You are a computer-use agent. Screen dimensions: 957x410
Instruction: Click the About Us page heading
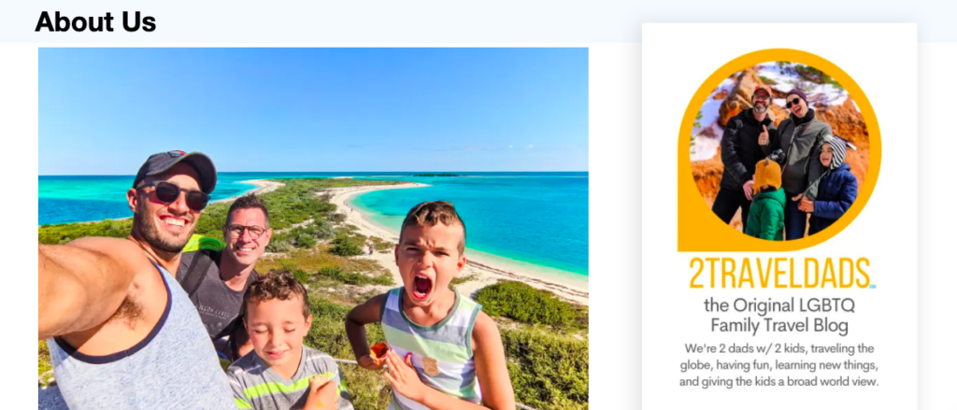pyautogui.click(x=96, y=22)
